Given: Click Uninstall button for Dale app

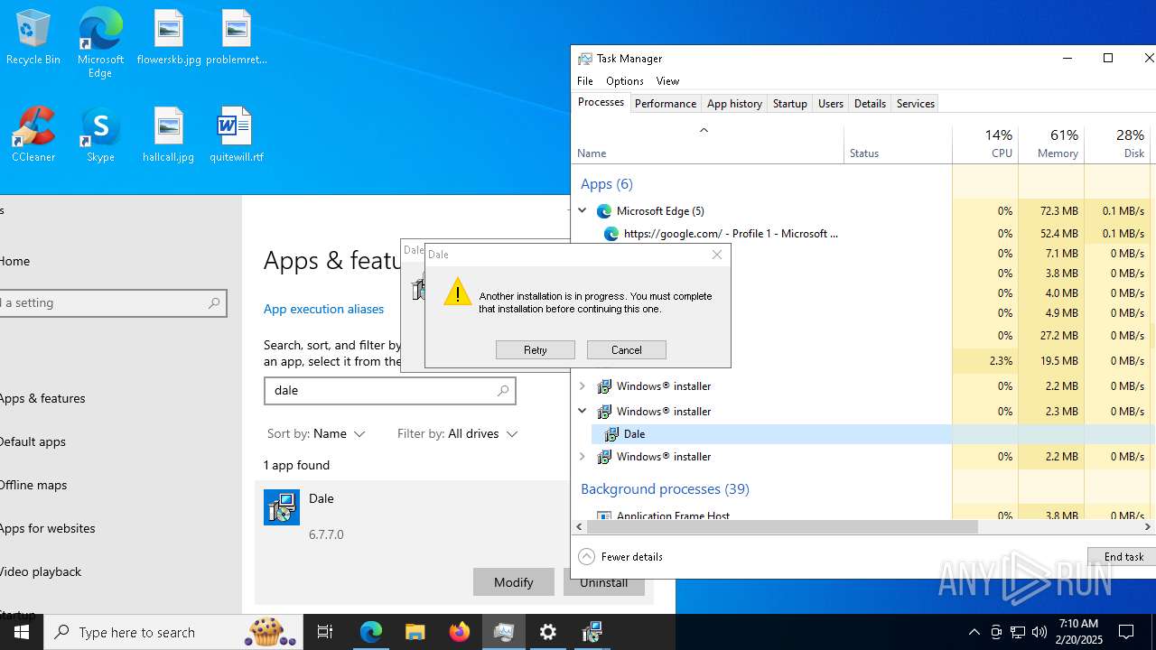Looking at the screenshot, I should point(603,582).
